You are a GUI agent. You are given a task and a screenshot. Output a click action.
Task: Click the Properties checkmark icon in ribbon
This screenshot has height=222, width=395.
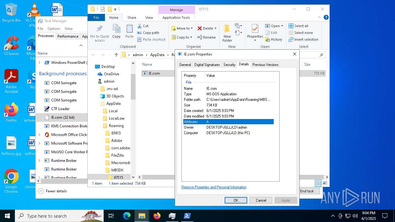point(255,29)
